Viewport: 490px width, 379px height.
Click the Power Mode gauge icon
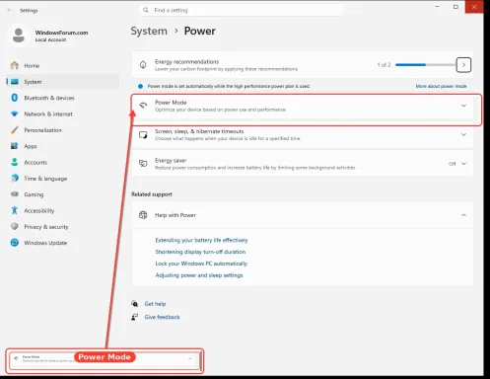143,106
